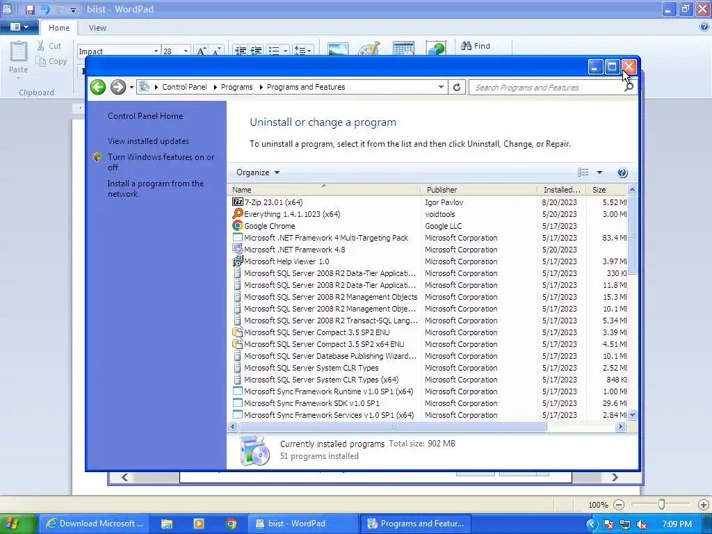Click Turn Windows features on or off

[x=161, y=162]
